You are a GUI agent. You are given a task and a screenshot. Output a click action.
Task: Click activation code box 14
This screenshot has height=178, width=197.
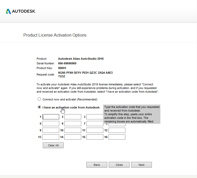coord(73,137)
